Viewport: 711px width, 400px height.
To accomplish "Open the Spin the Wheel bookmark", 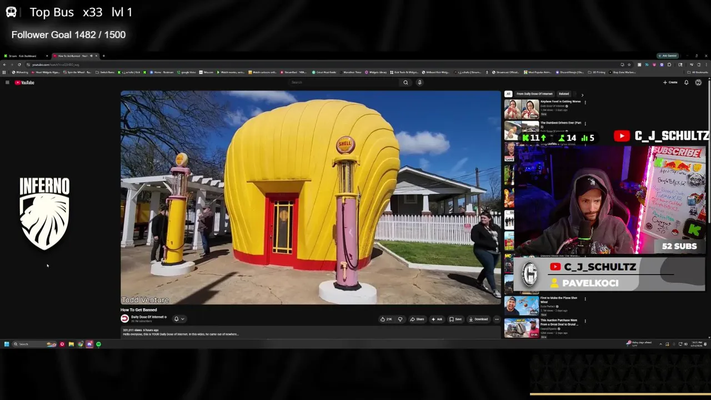I will (x=77, y=72).
